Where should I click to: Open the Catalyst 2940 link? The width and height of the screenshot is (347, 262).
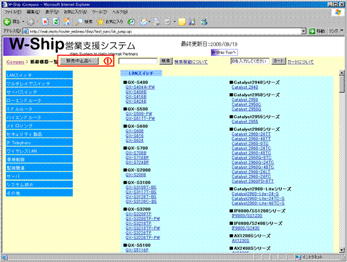(245, 87)
